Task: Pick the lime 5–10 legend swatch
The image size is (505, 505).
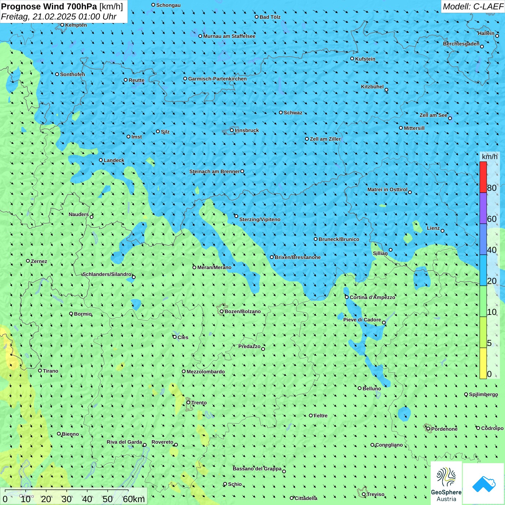Action: (483, 333)
